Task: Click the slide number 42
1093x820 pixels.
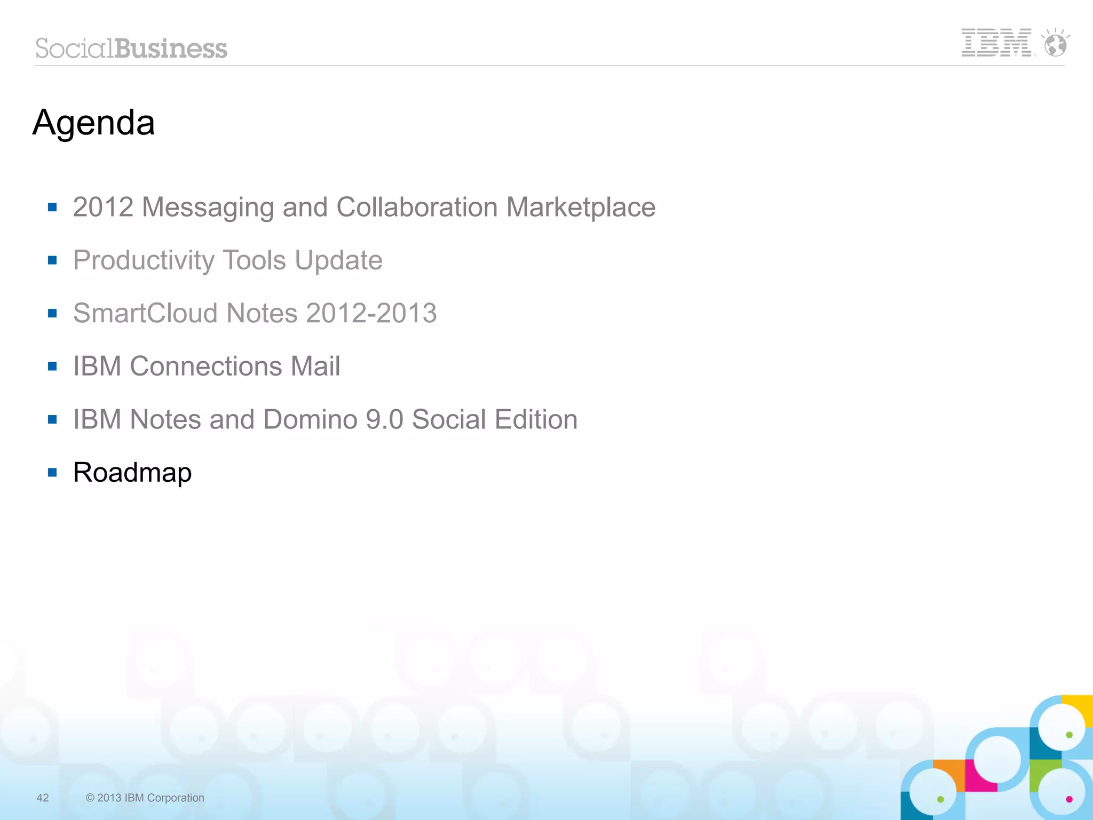Action: point(43,798)
